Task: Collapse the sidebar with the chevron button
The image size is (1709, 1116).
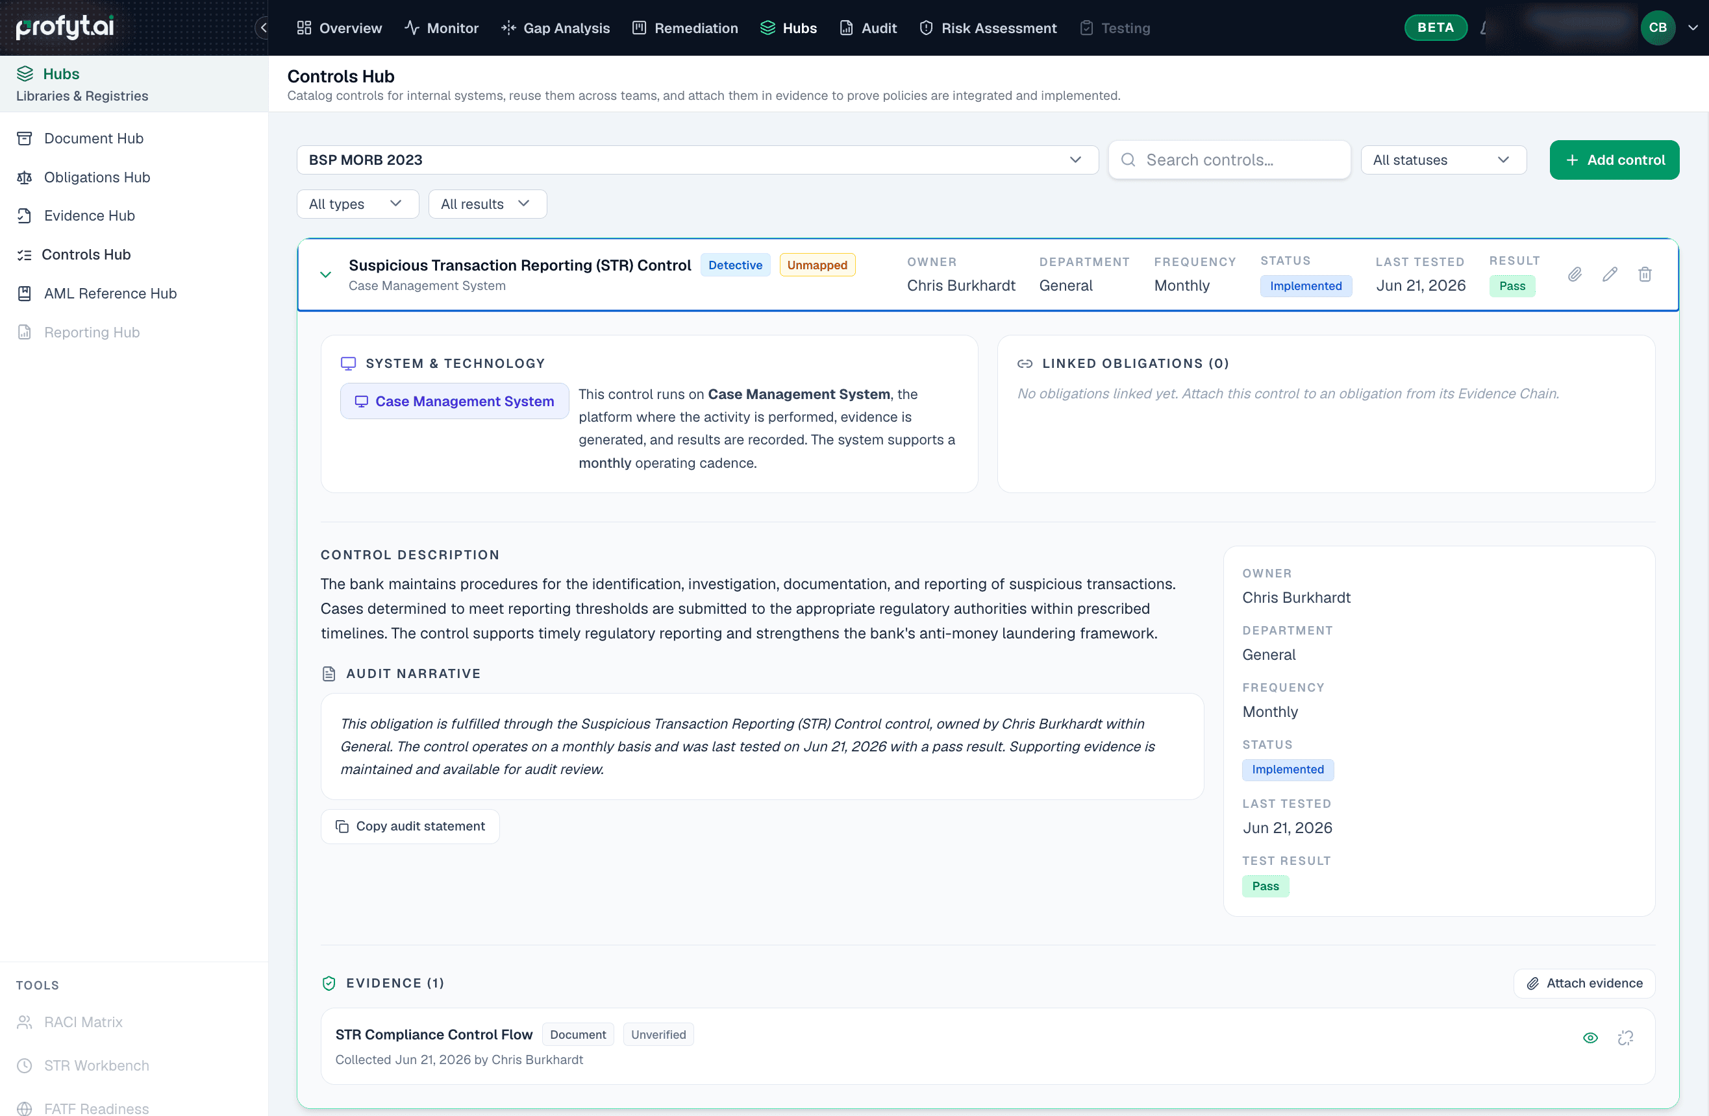Action: [264, 28]
